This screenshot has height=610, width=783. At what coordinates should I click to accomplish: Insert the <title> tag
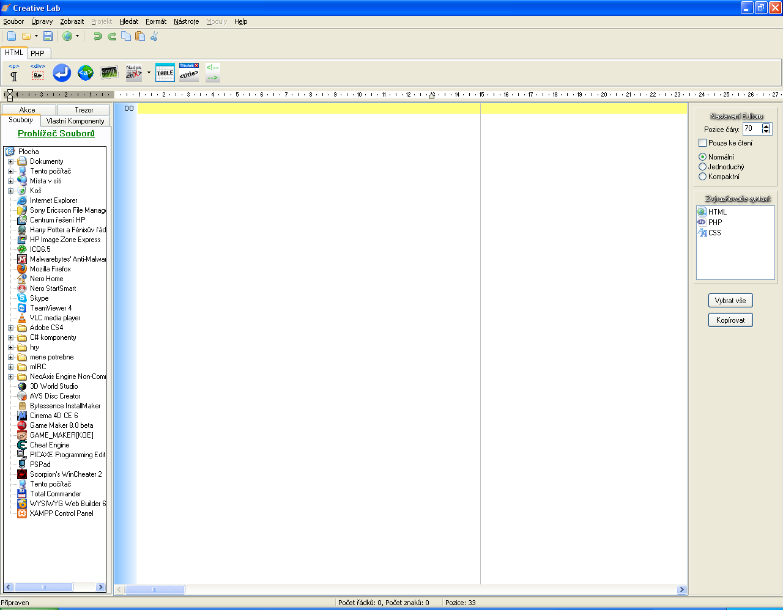click(x=188, y=73)
